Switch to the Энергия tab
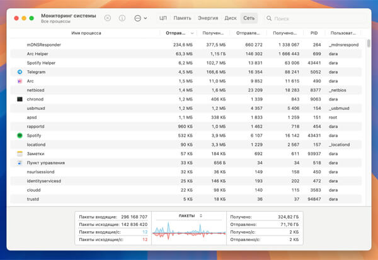 click(208, 18)
